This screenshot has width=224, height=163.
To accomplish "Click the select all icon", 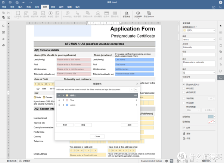I will click(x=9, y=17).
